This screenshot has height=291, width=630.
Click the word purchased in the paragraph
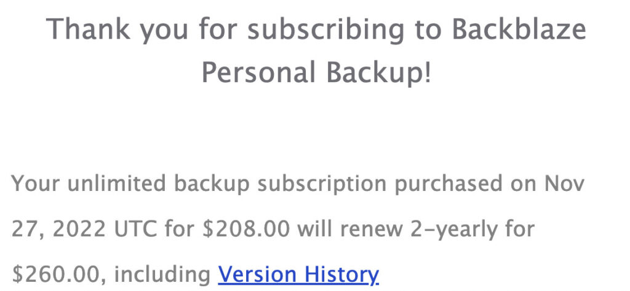pos(453,184)
